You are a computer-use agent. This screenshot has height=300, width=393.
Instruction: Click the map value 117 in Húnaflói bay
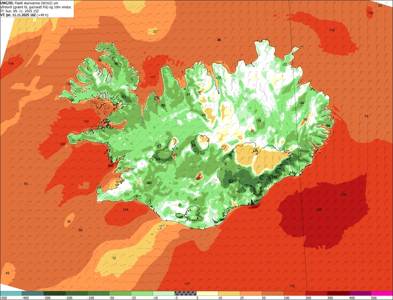pyautogui.click(x=153, y=77)
